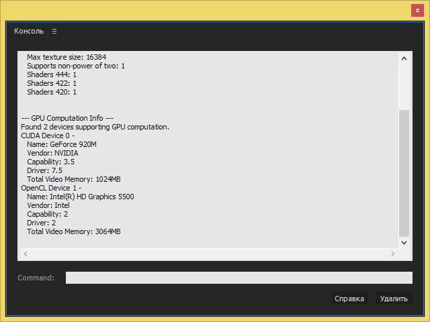Click the 'OpenCL Device 1 -' line
430x322 pixels.
click(51, 188)
